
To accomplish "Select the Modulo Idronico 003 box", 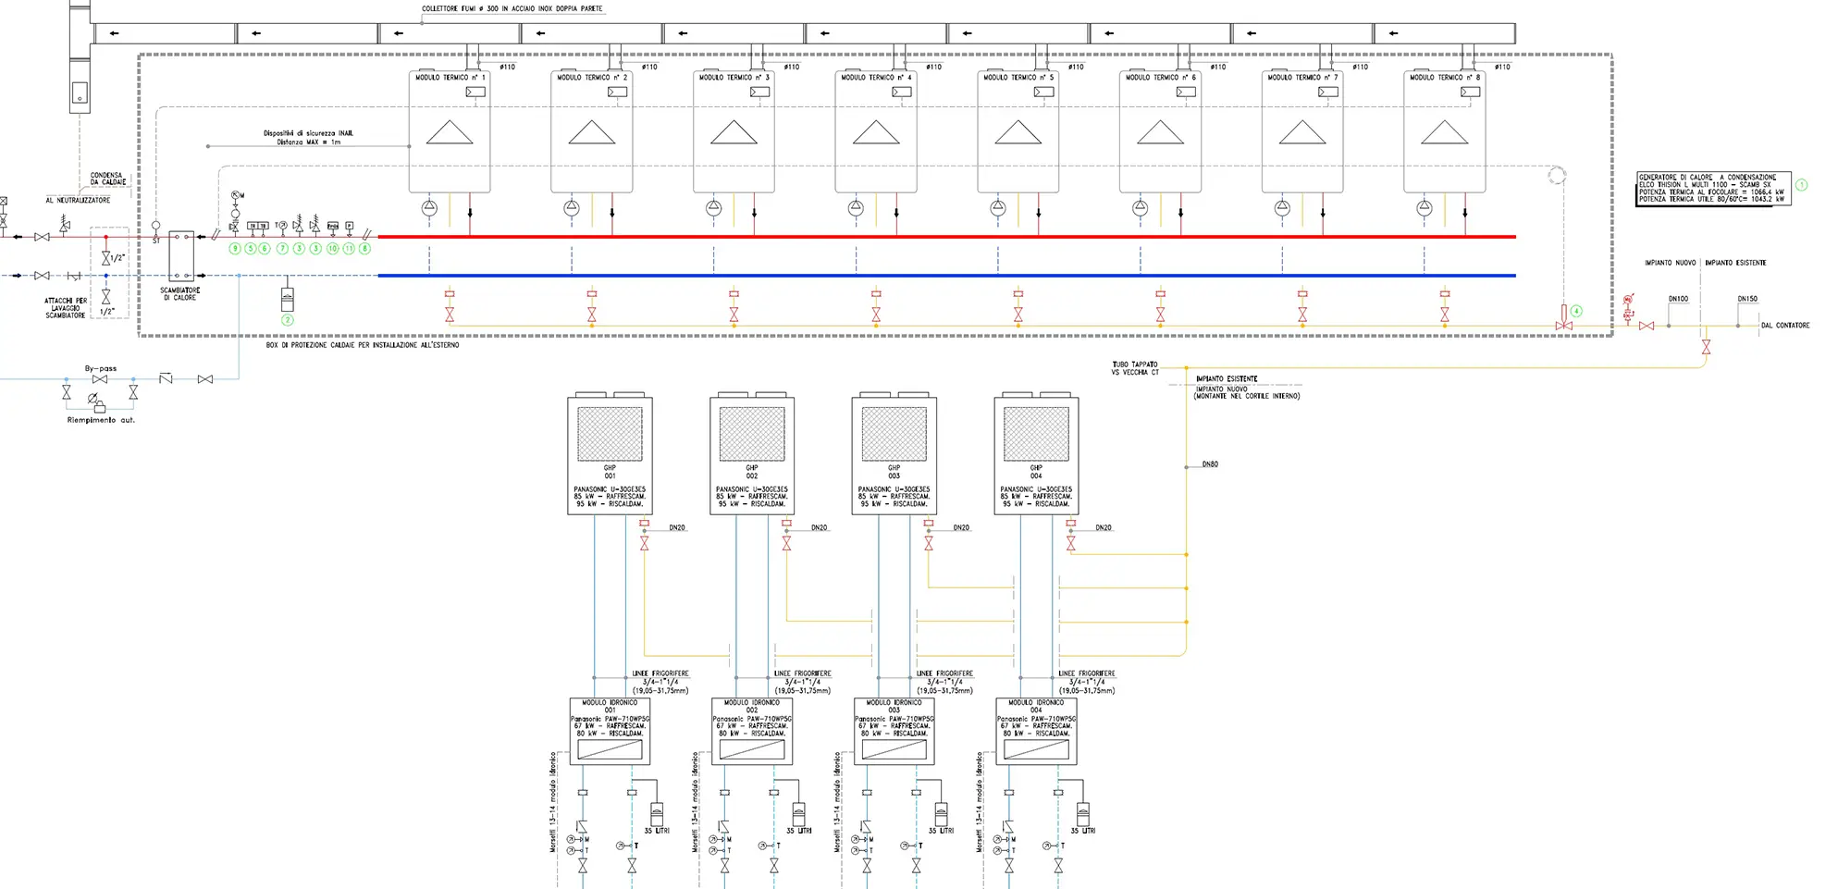I will [x=894, y=731].
